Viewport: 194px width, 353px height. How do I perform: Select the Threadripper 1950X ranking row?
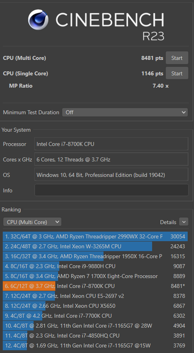[95, 256]
